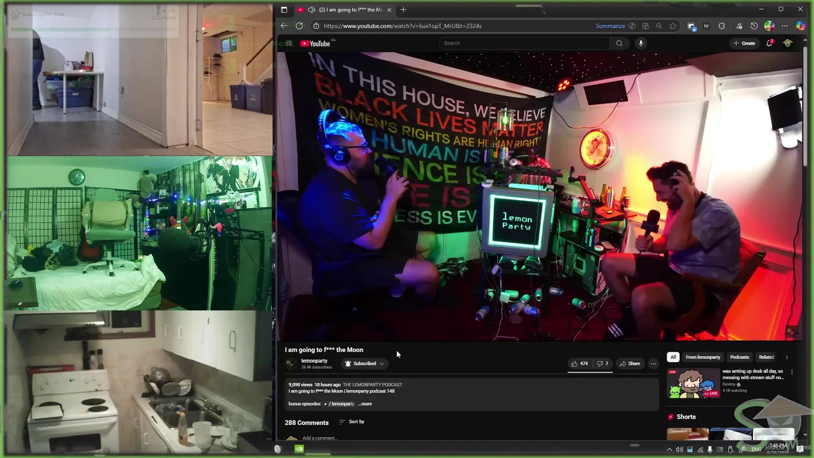
Task: Open the YouTube guide hamburger menu
Action: pos(289,43)
